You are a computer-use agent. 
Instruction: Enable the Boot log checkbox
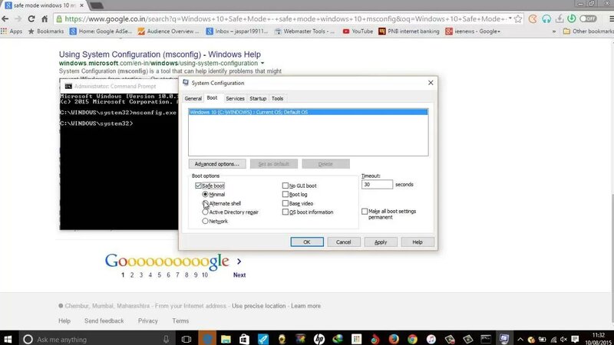click(x=286, y=194)
